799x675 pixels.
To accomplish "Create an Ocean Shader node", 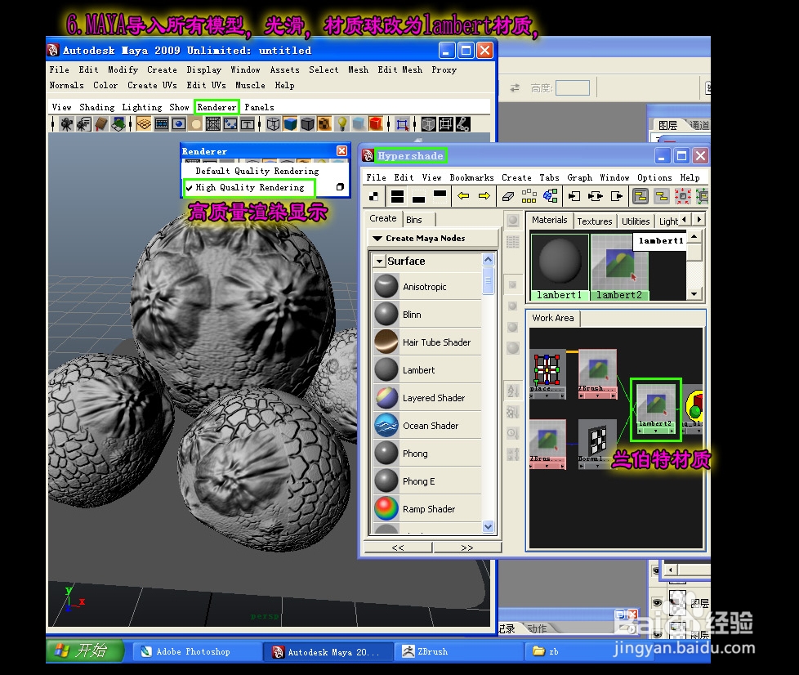I will [x=427, y=426].
